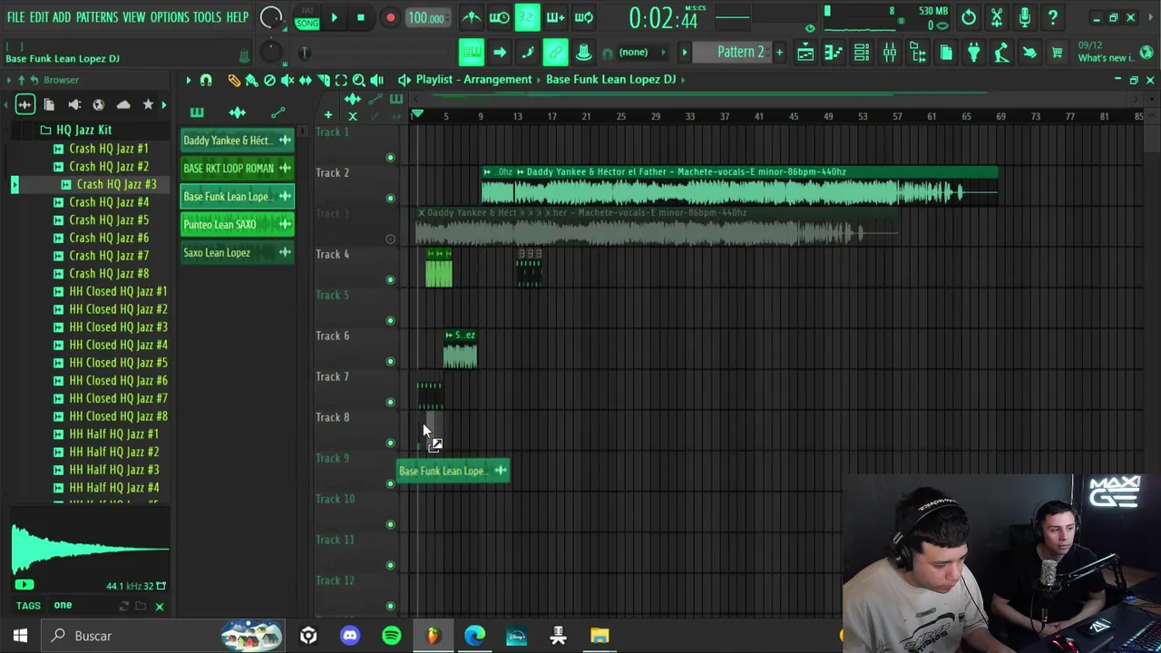This screenshot has width=1161, height=653.
Task: Toggle wait for input before recording
Action: pyautogui.click(x=500, y=17)
